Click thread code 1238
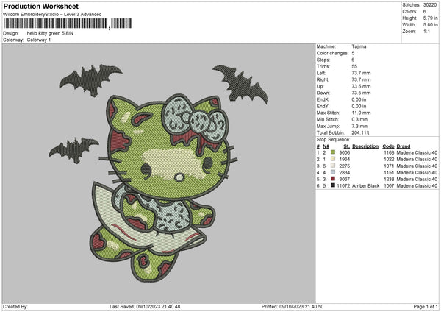Screen dimensions: 441x312 389,179
